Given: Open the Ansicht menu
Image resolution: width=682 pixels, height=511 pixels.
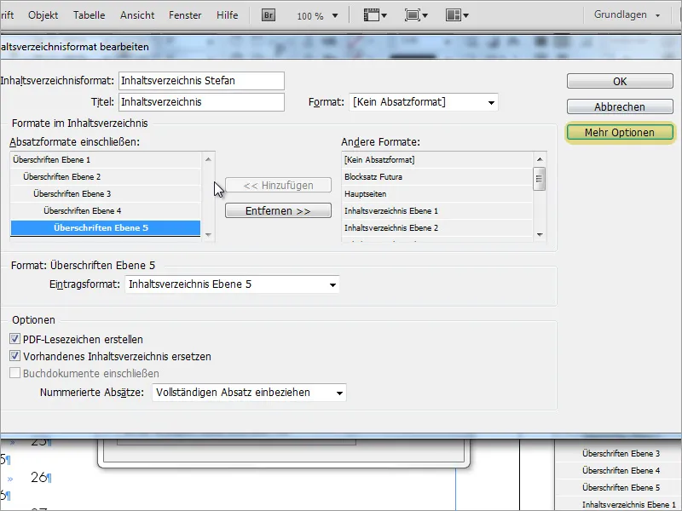Looking at the screenshot, I should point(137,15).
